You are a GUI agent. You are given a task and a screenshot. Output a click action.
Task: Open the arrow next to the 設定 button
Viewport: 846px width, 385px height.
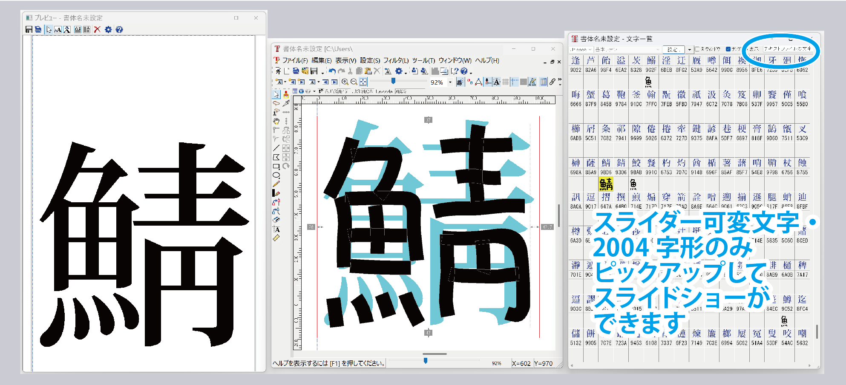point(689,50)
